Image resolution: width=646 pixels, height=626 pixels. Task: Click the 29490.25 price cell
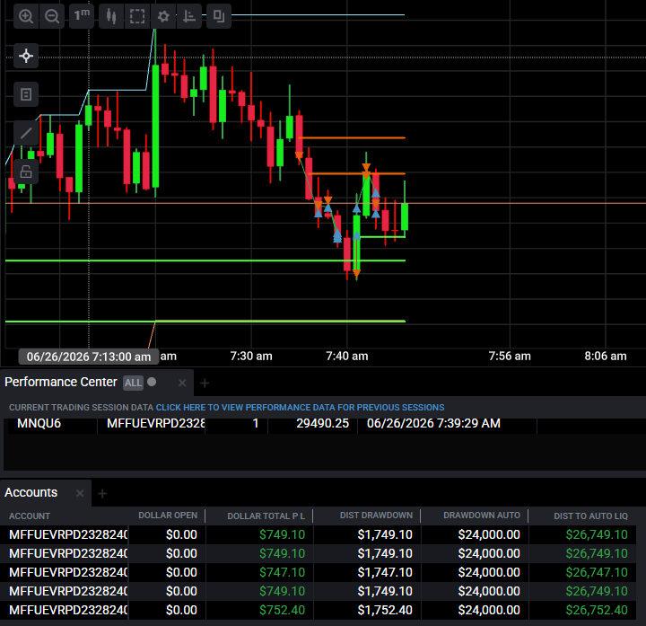pyautogui.click(x=322, y=423)
